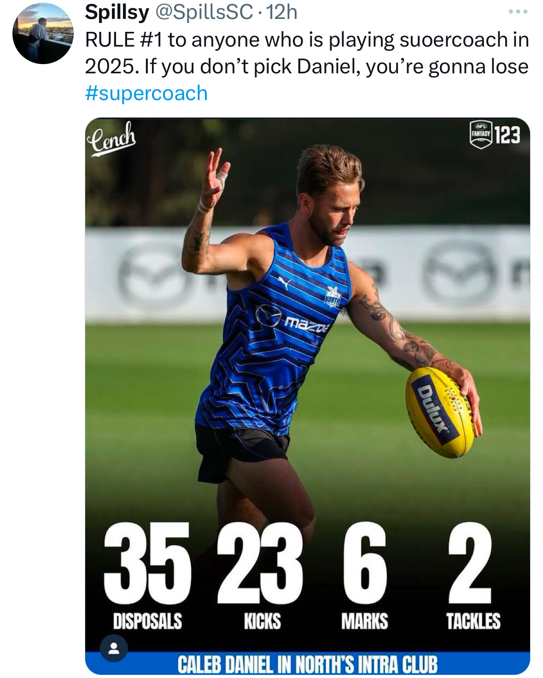Click the Caleb Daniel caption banner
Screen dimensions: 543x678
click(307, 664)
